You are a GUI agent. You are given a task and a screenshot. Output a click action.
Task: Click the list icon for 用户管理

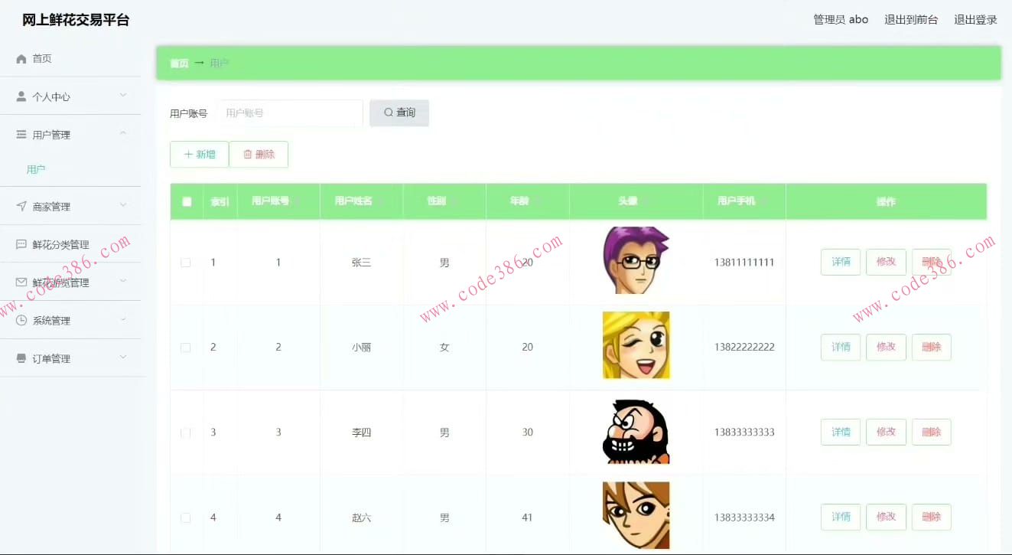pos(21,135)
